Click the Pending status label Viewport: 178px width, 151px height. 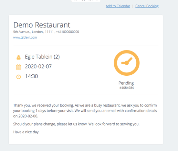coord(126,83)
